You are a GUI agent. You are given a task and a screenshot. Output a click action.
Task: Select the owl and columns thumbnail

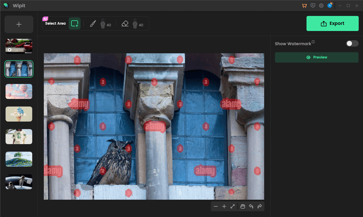[19, 69]
